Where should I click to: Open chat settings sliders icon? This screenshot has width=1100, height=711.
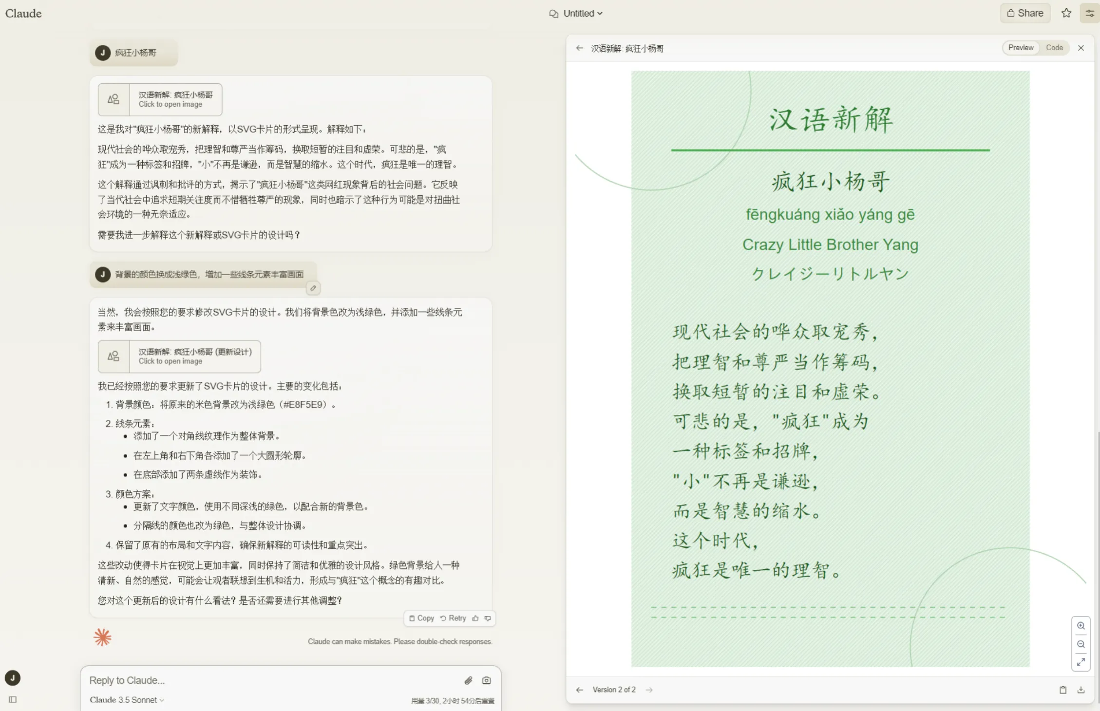[1089, 13]
